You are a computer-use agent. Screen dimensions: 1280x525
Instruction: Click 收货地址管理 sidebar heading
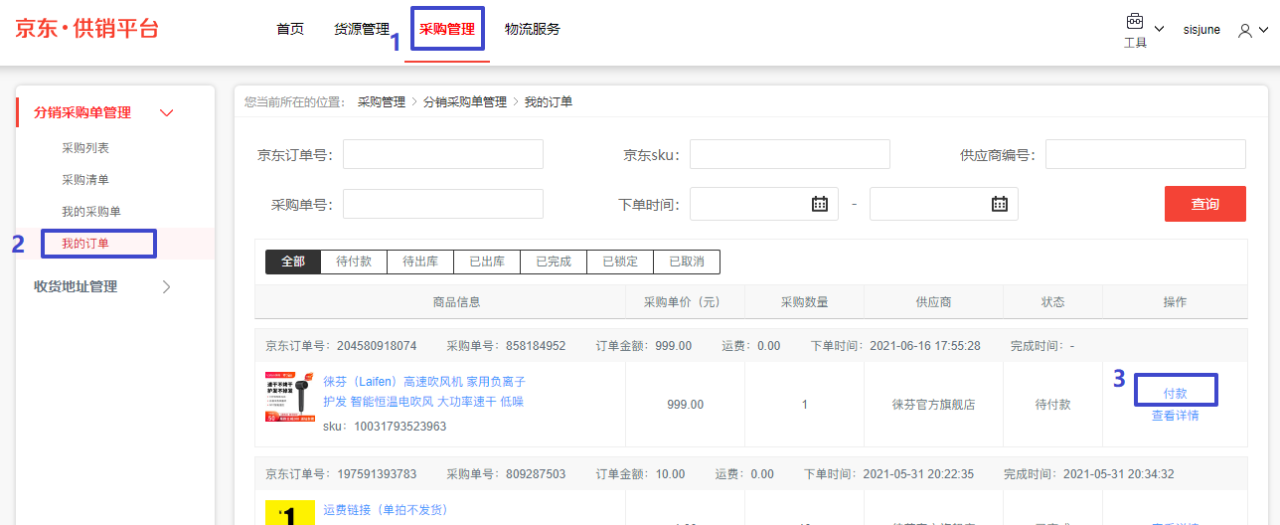coord(76,286)
